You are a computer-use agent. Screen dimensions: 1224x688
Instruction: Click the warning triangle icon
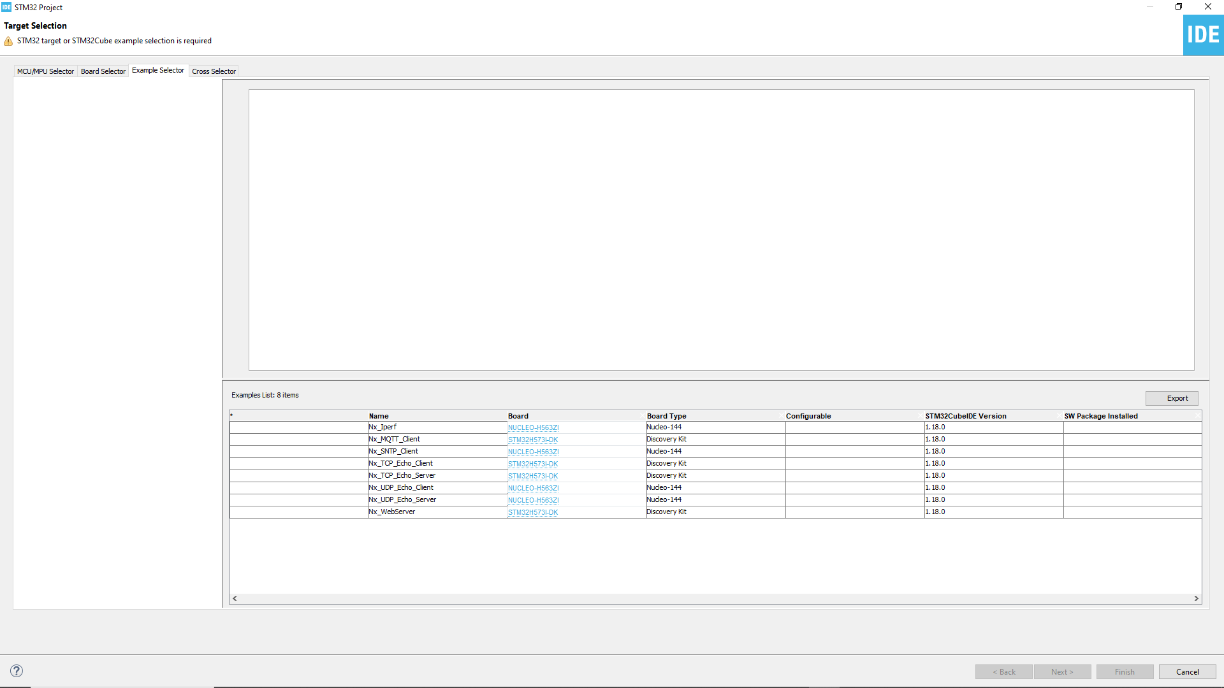coord(8,41)
